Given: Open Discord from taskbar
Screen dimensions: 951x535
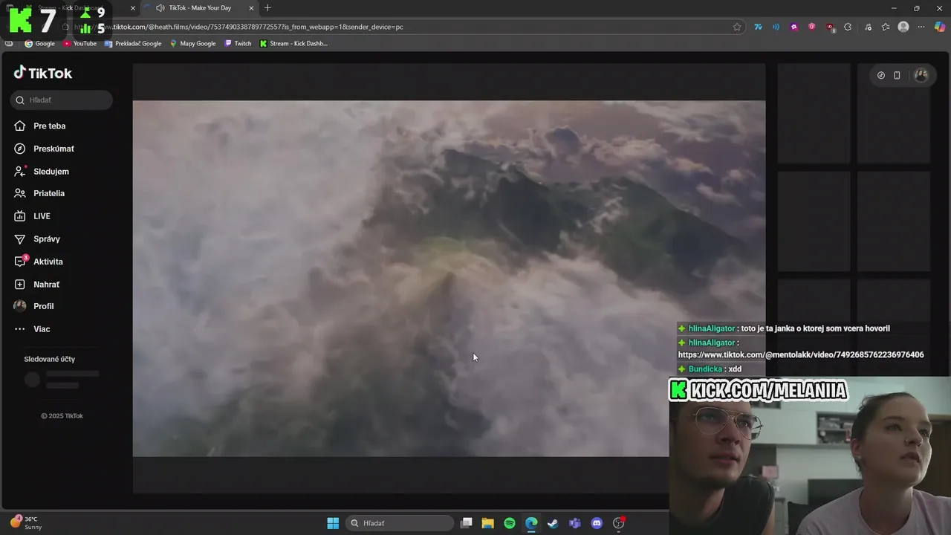Looking at the screenshot, I should 597,523.
